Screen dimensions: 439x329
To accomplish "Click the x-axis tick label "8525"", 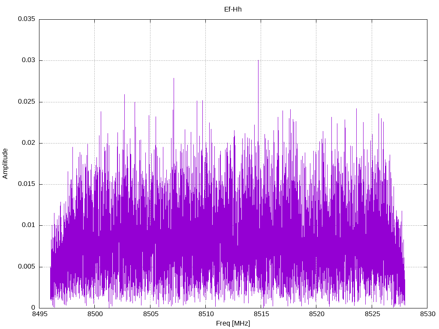I will click(372, 314).
